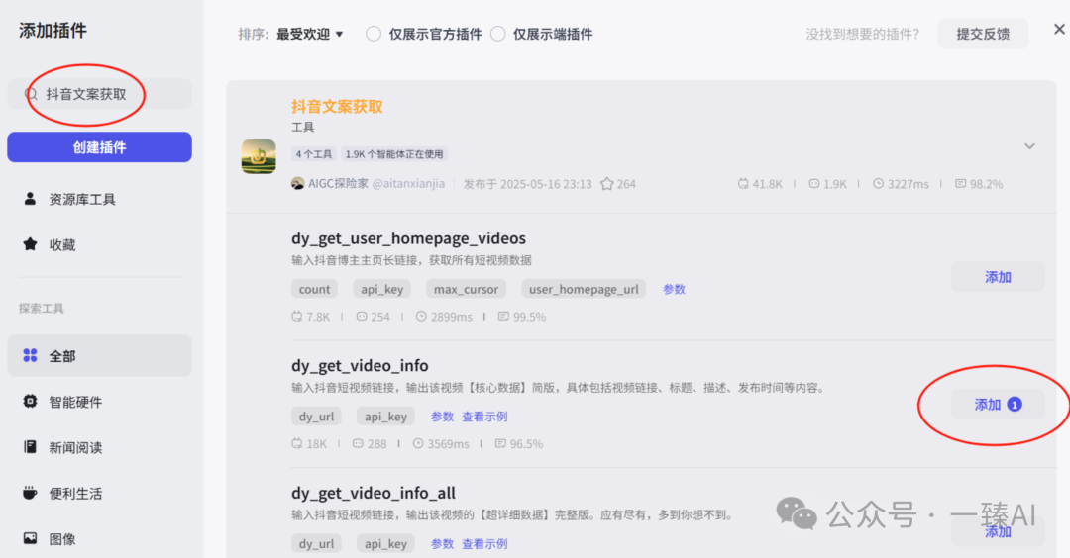Image resolution: width=1070 pixels, height=558 pixels.
Task: Click the count parameter tag
Action: (x=314, y=289)
